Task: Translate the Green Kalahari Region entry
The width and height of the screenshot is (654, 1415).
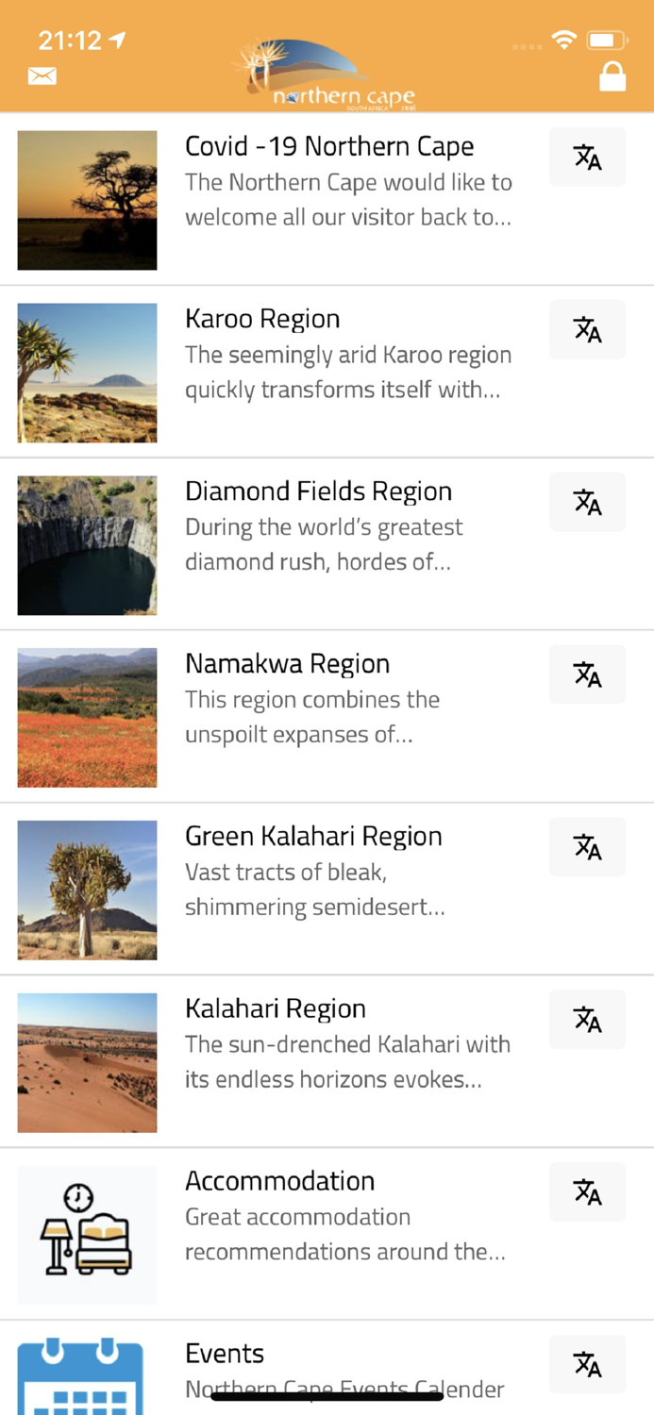Action: (x=586, y=846)
